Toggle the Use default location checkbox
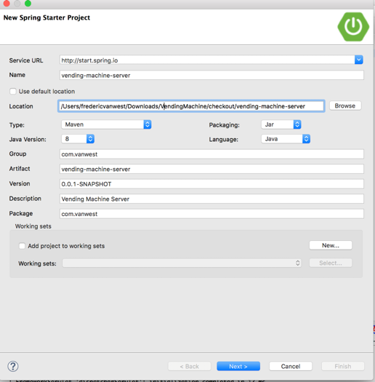Screen dimensions: 375x382 [x=13, y=92]
